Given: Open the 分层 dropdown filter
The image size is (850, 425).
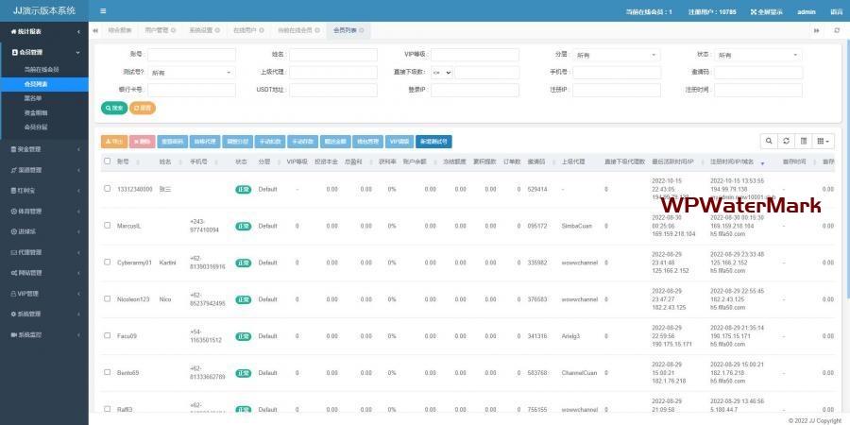Looking at the screenshot, I should coord(617,55).
